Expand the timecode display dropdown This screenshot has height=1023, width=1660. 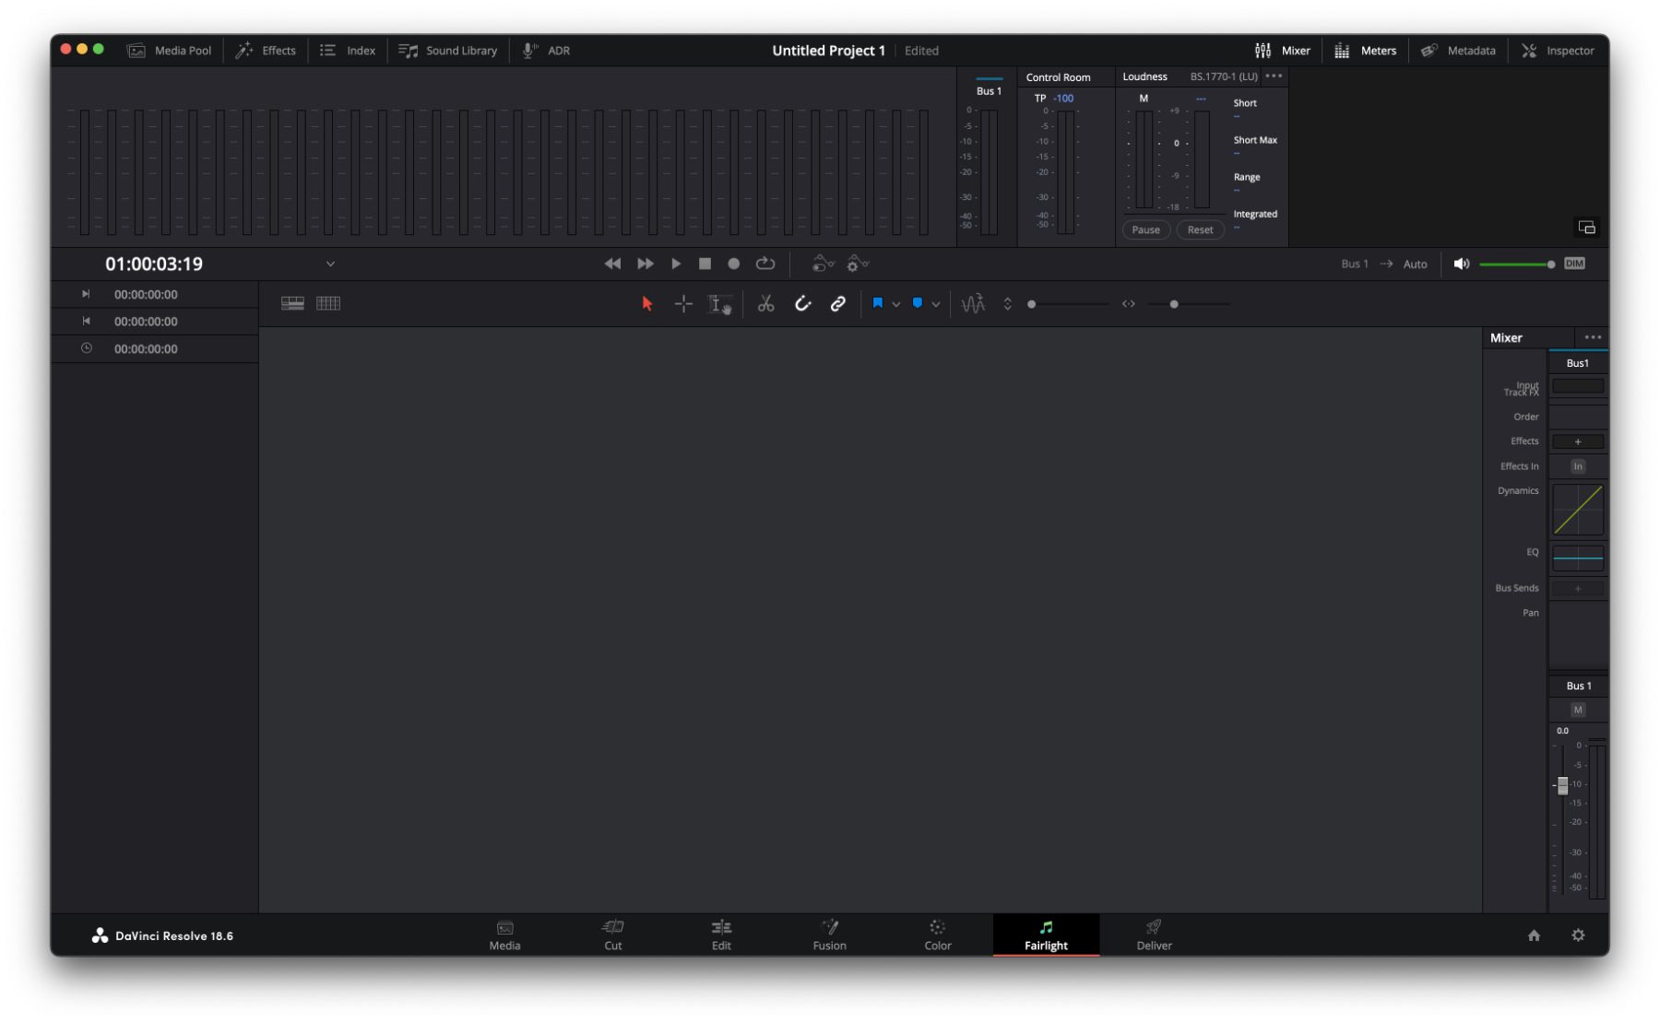pos(330,265)
